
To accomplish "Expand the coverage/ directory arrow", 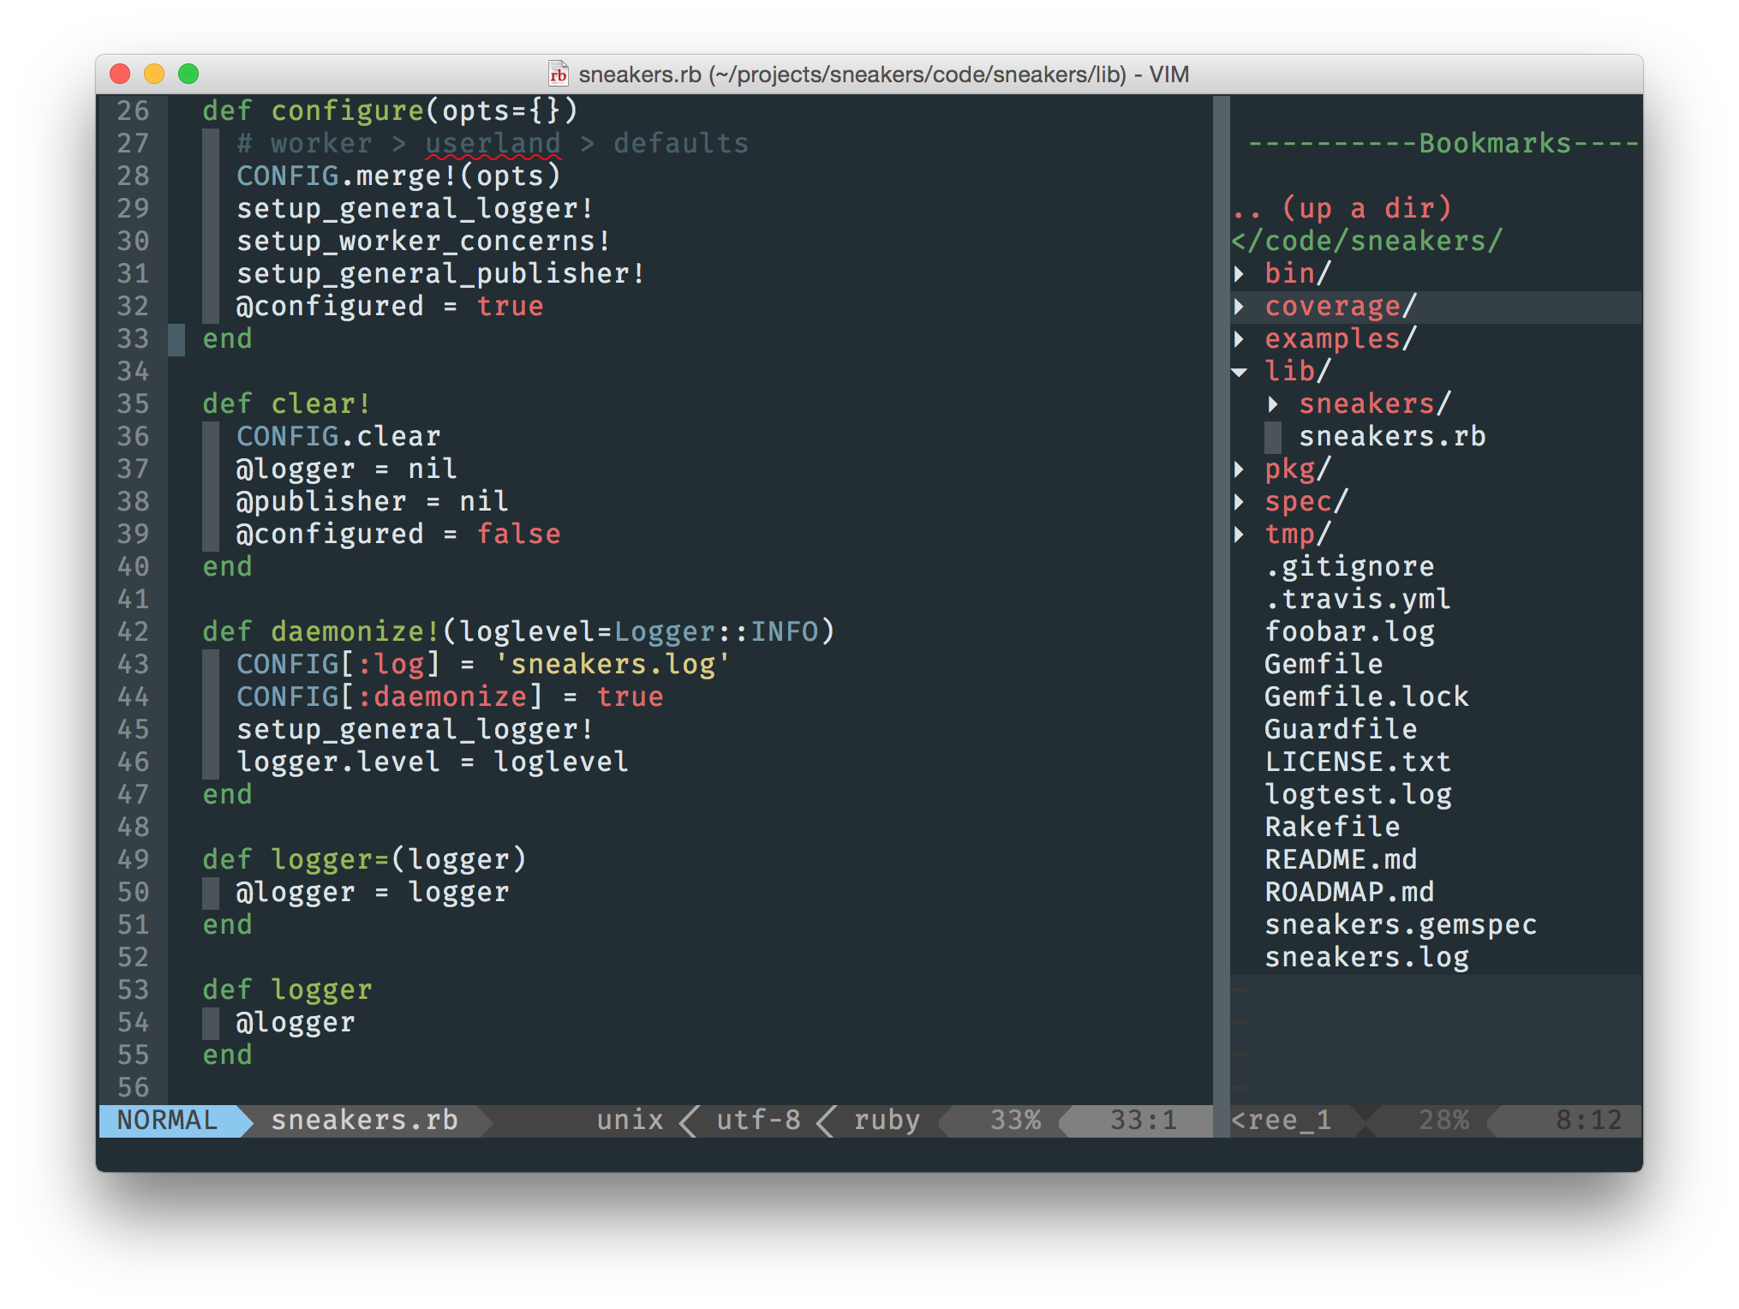I will click(x=1239, y=307).
